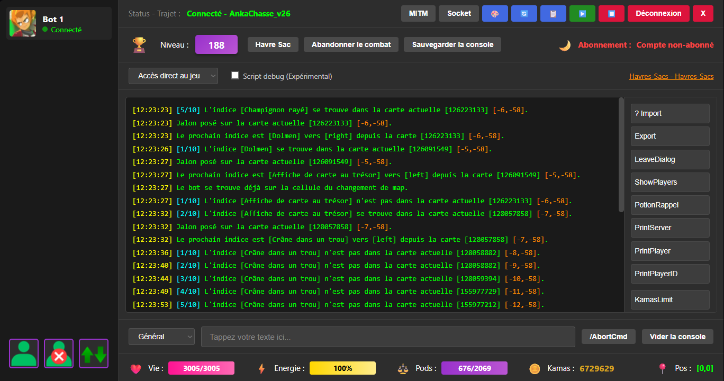724x381 pixels.
Task: Select Bot 1 in the account list
Action: (x=59, y=24)
